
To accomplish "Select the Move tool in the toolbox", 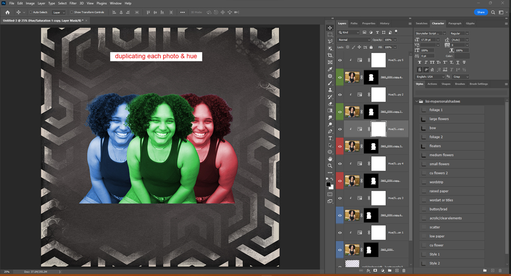I will [x=330, y=28].
